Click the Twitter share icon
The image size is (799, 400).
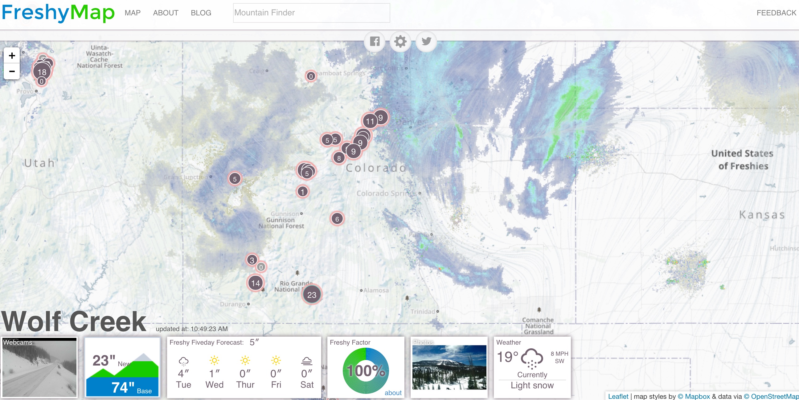point(425,41)
